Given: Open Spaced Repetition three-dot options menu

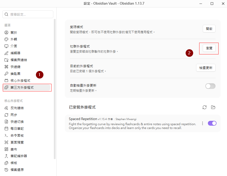Looking at the screenshot, I should click(203, 123).
